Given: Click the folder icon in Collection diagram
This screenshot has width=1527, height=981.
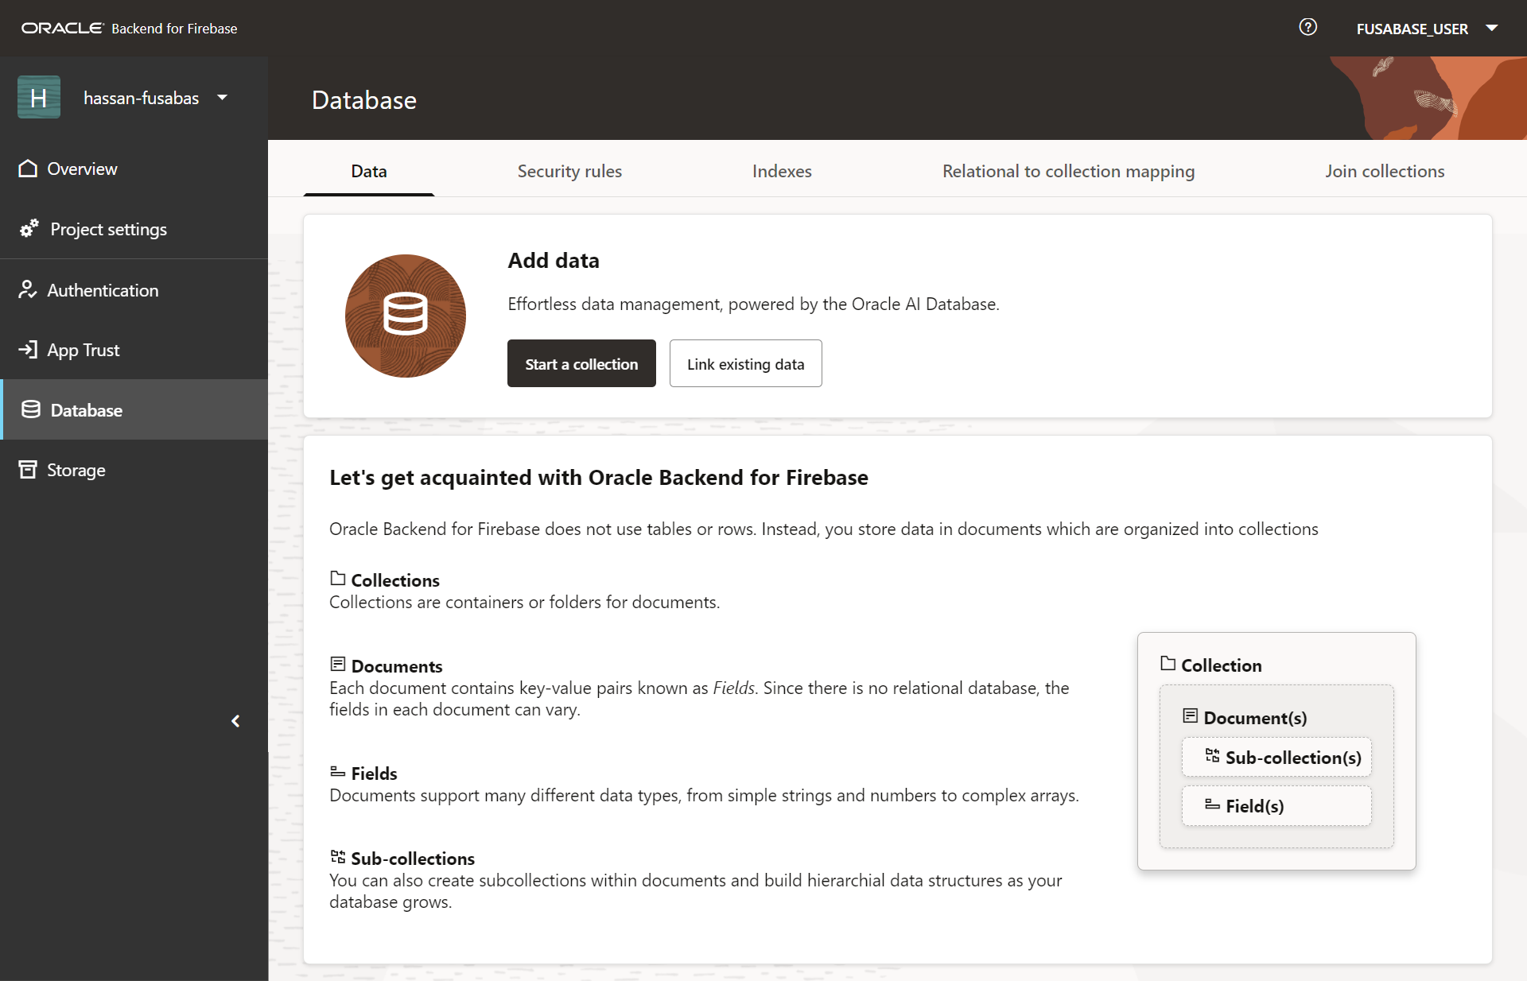Looking at the screenshot, I should (1168, 663).
